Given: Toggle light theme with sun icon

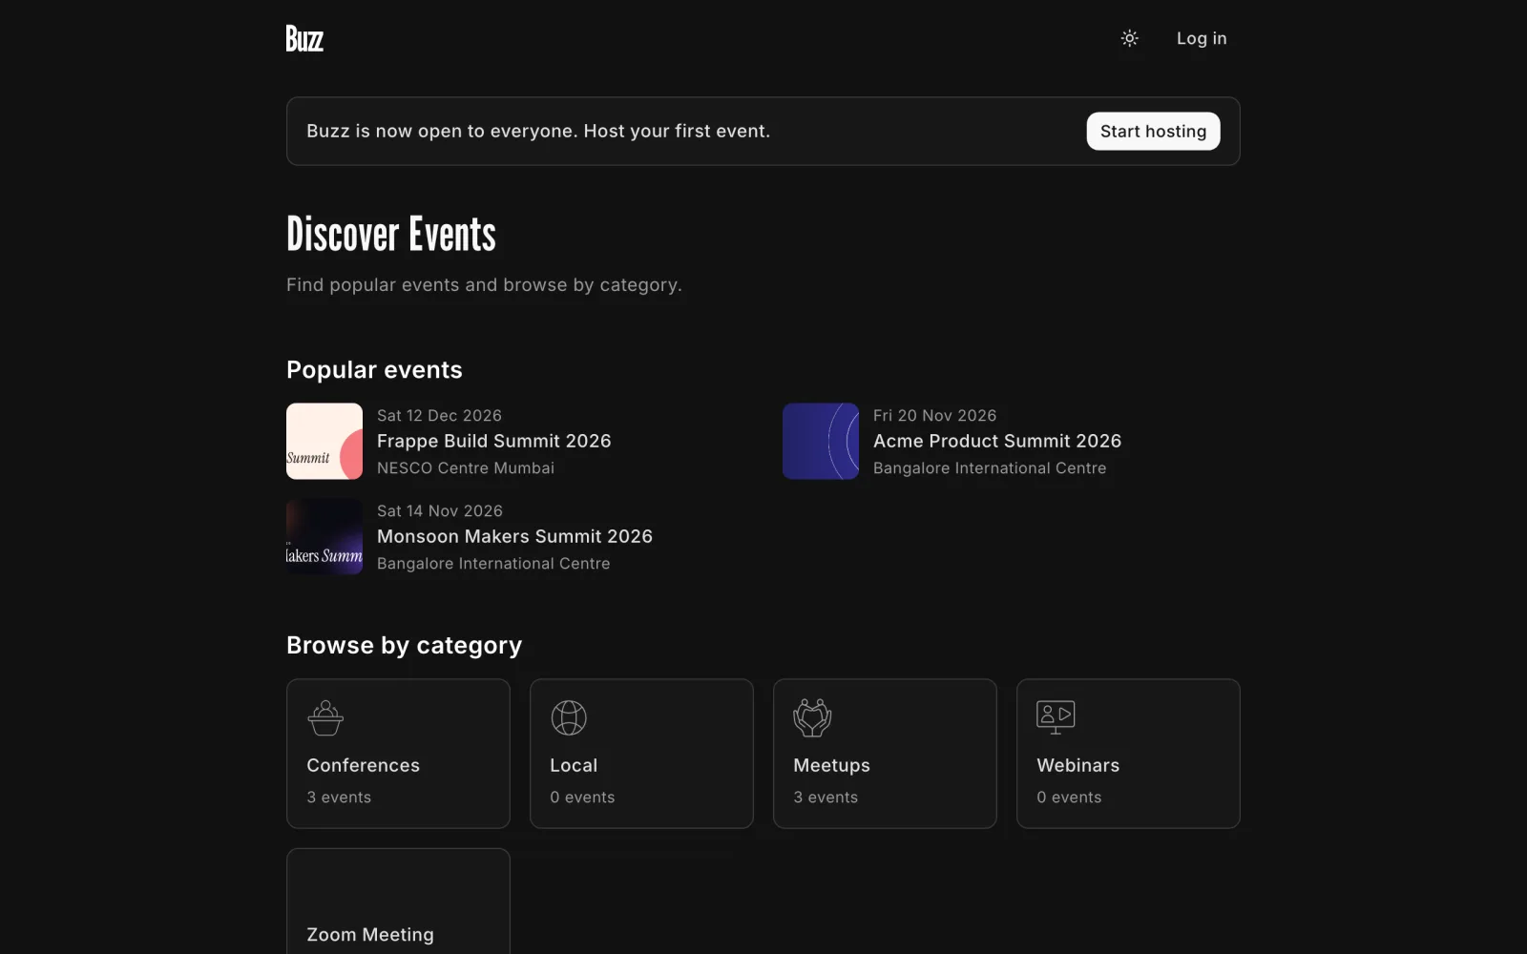Looking at the screenshot, I should (x=1129, y=38).
